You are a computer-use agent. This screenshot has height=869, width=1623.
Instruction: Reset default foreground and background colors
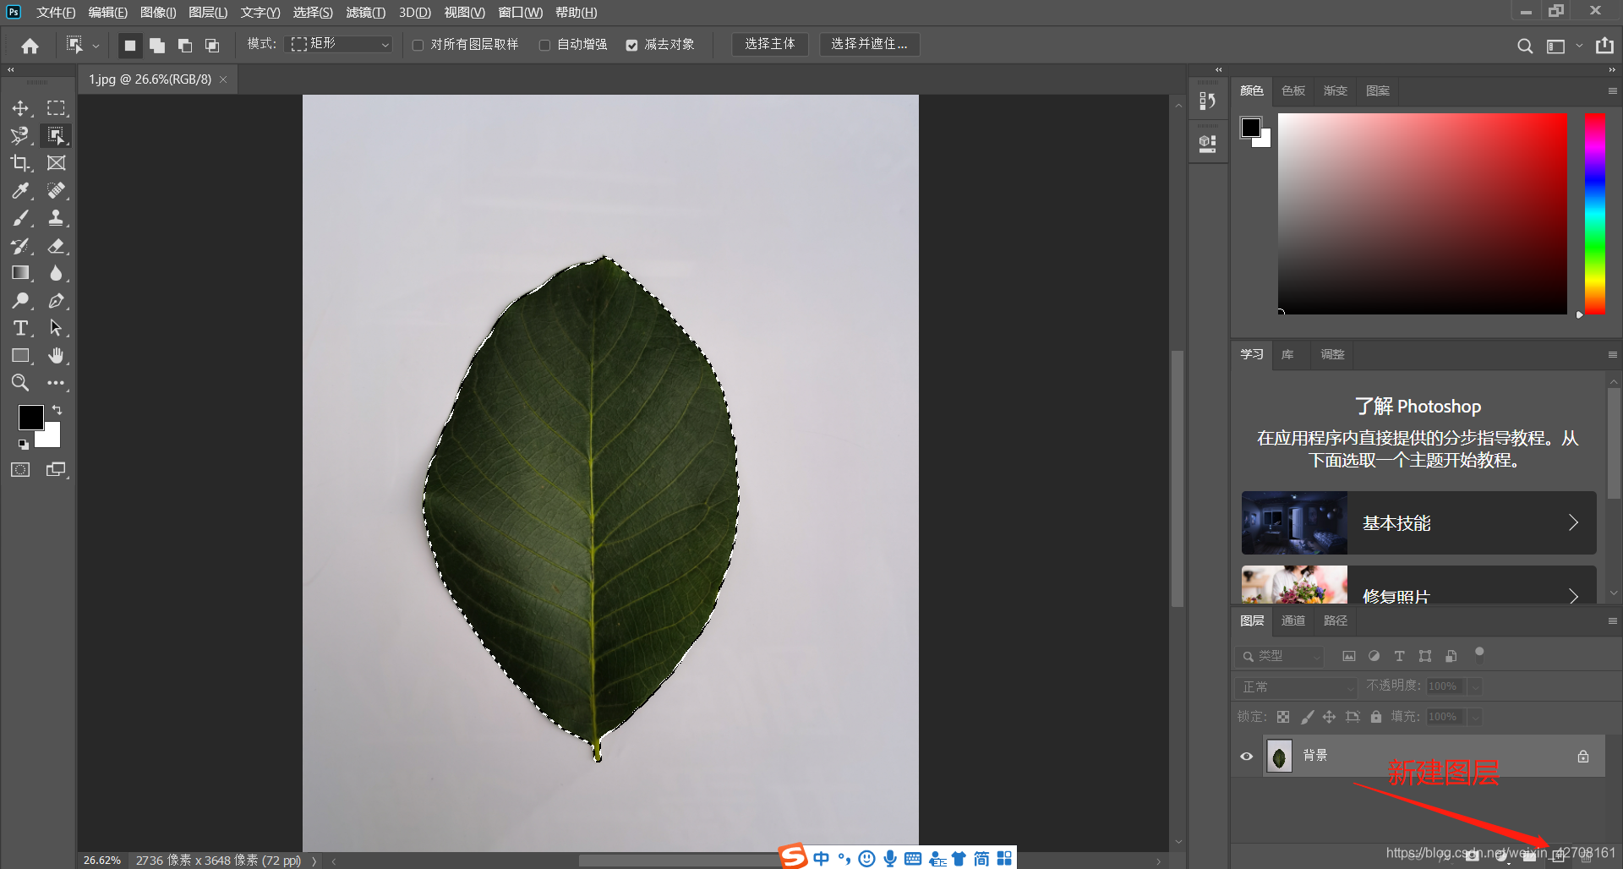[x=23, y=444]
